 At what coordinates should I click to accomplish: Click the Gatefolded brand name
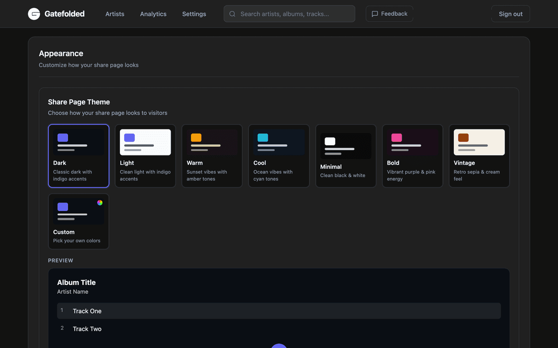coord(65,14)
